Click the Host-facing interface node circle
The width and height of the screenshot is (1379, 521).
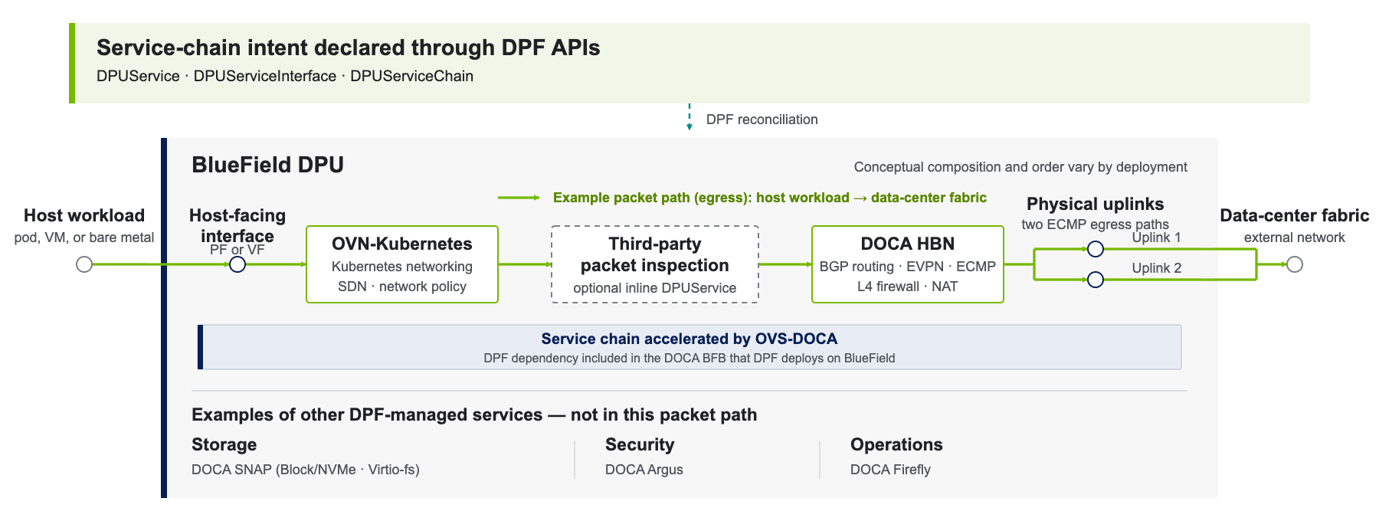coord(237,264)
